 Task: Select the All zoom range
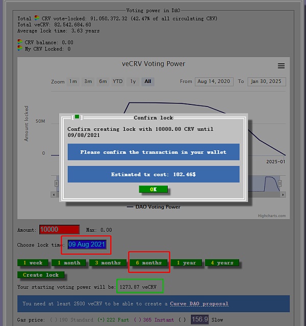[x=148, y=81]
